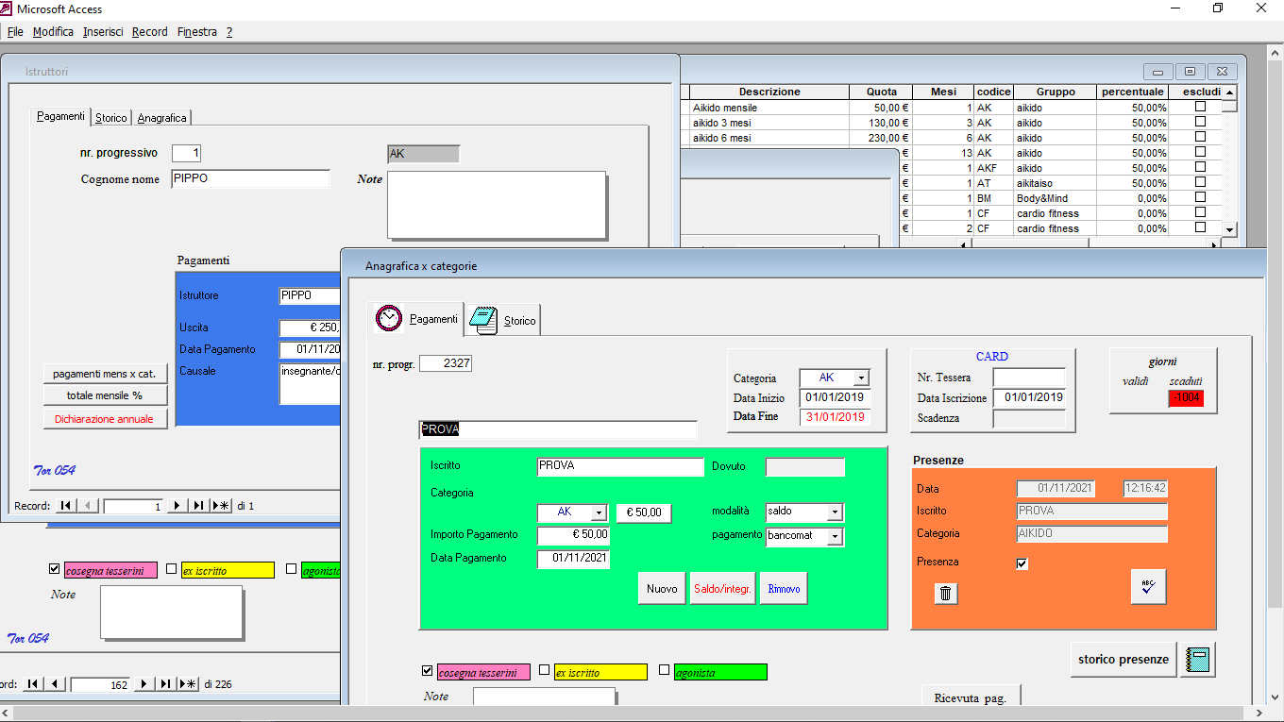This screenshot has width=1284, height=722.
Task: Open the notebook icon beside storico presenze
Action: [x=1198, y=660]
